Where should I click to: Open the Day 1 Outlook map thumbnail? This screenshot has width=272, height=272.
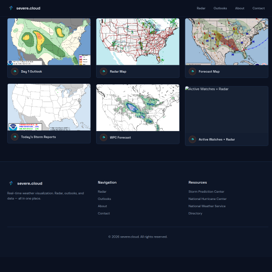pos(49,42)
